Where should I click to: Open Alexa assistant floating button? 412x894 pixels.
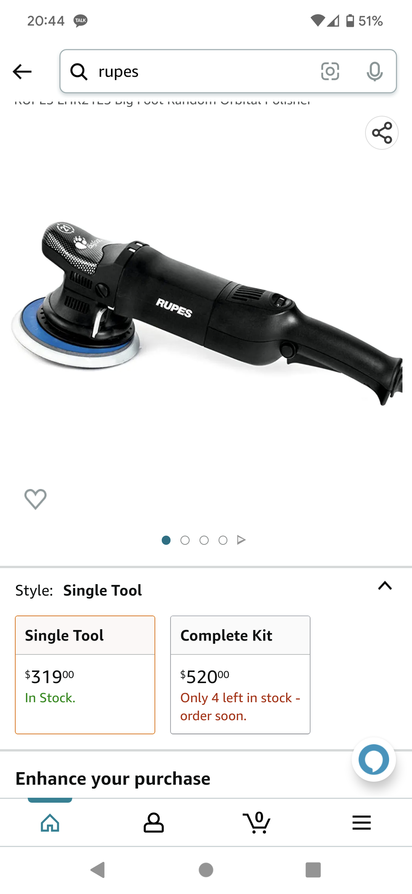point(374,760)
